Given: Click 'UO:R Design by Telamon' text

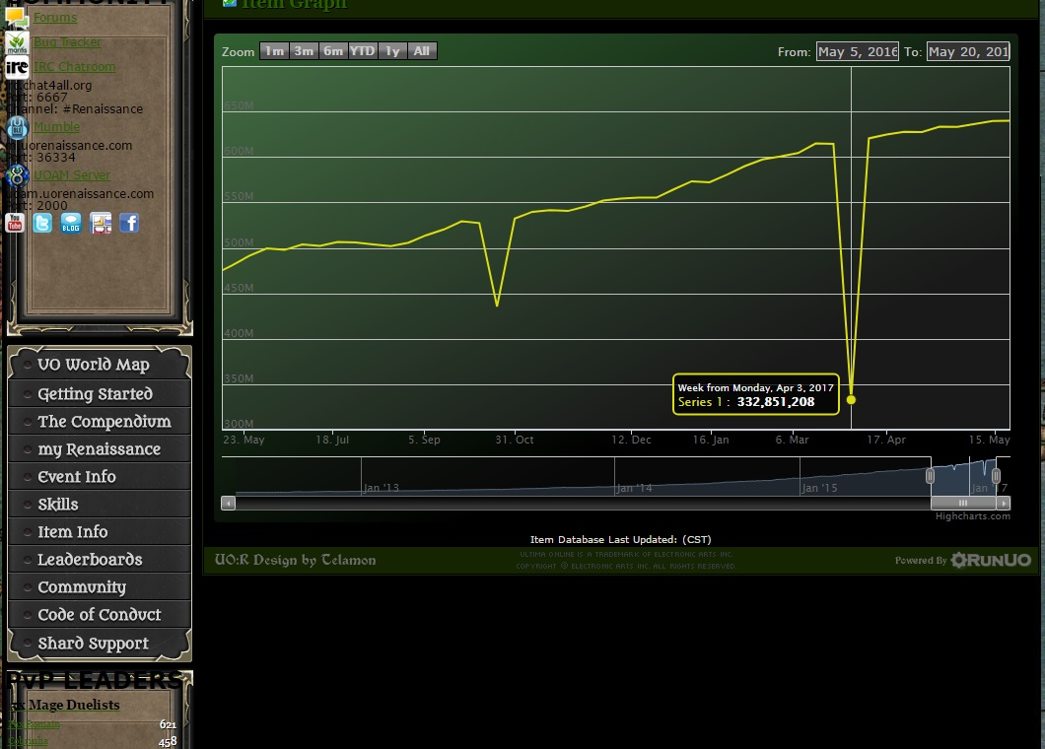Looking at the screenshot, I should [x=295, y=560].
